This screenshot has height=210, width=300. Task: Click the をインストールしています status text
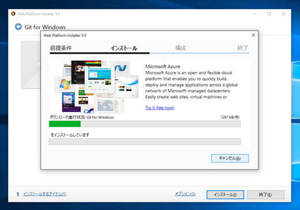point(70,135)
